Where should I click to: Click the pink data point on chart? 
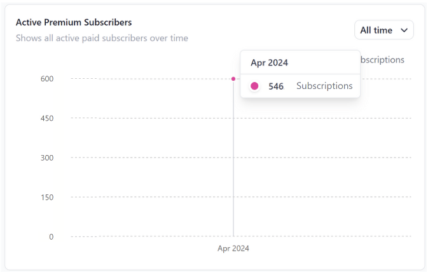click(233, 79)
